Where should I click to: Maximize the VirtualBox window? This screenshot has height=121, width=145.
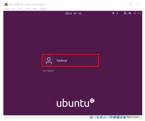130,4
